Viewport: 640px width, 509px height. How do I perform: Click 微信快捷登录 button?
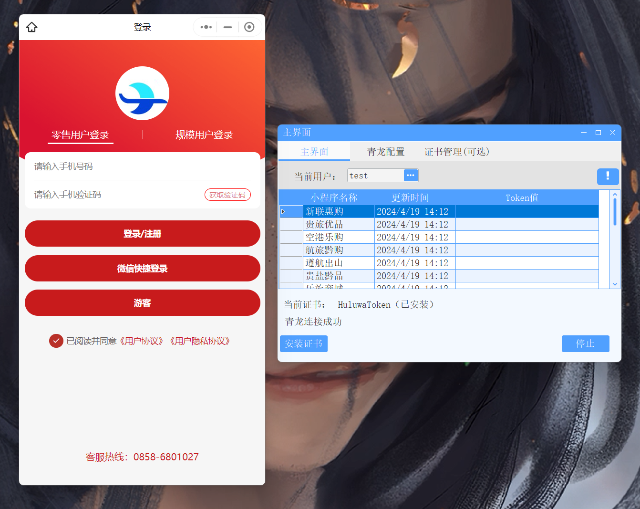point(143,269)
